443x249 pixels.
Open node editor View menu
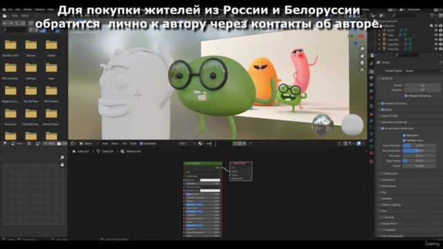[105, 143]
